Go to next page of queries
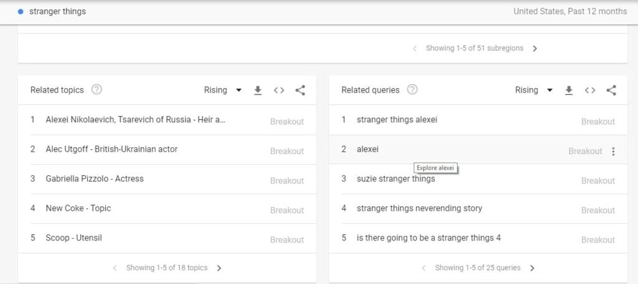Image resolution: width=638 pixels, height=284 pixels. [x=532, y=268]
